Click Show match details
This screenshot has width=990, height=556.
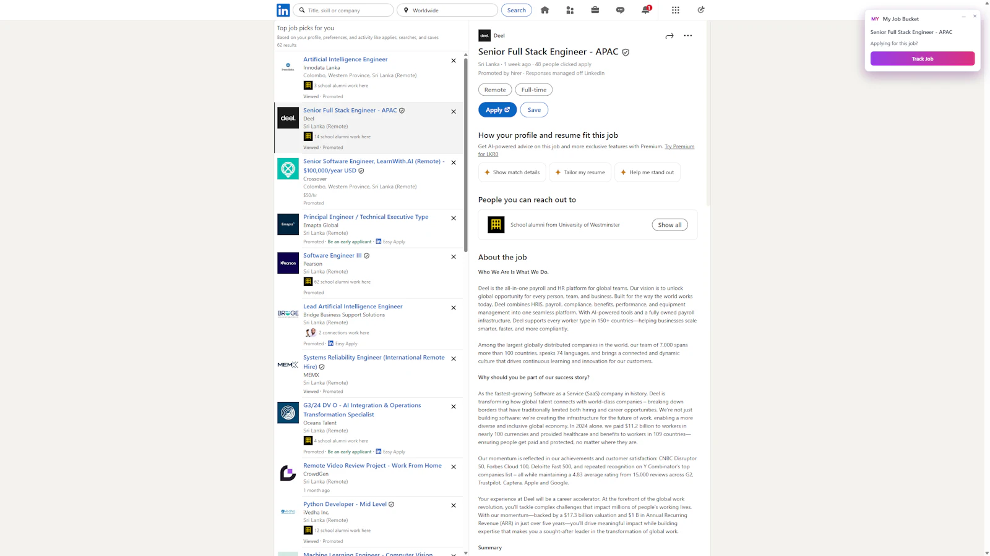(x=512, y=172)
